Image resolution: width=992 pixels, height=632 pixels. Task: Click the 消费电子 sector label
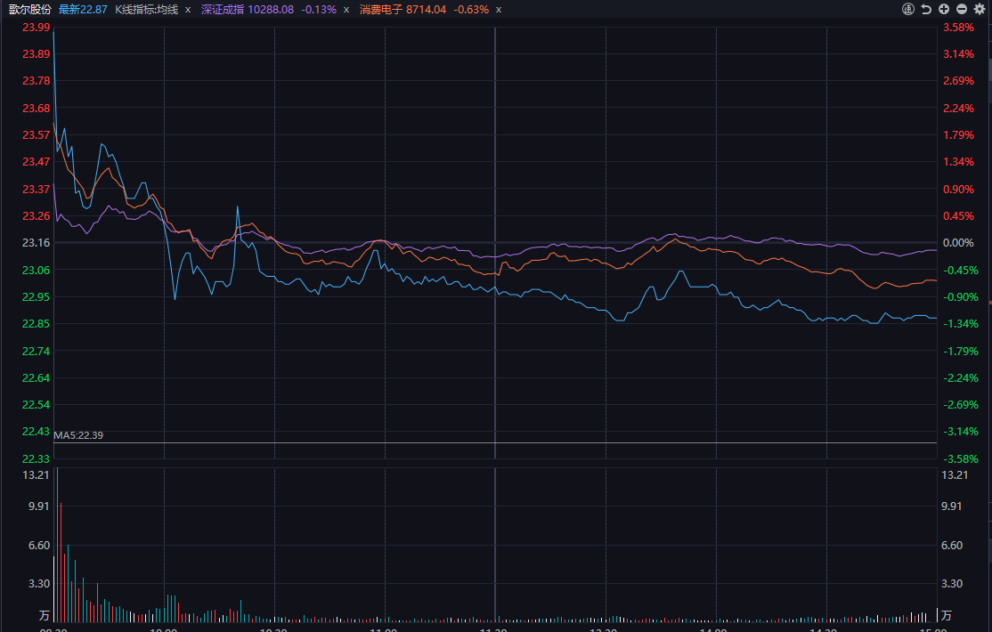pos(381,9)
